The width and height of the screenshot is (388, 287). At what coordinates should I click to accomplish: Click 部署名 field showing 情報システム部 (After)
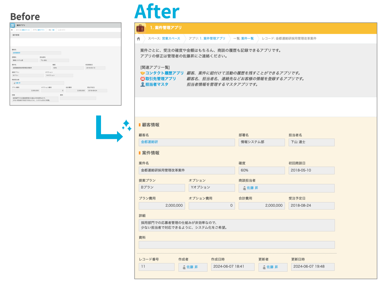[262, 142]
